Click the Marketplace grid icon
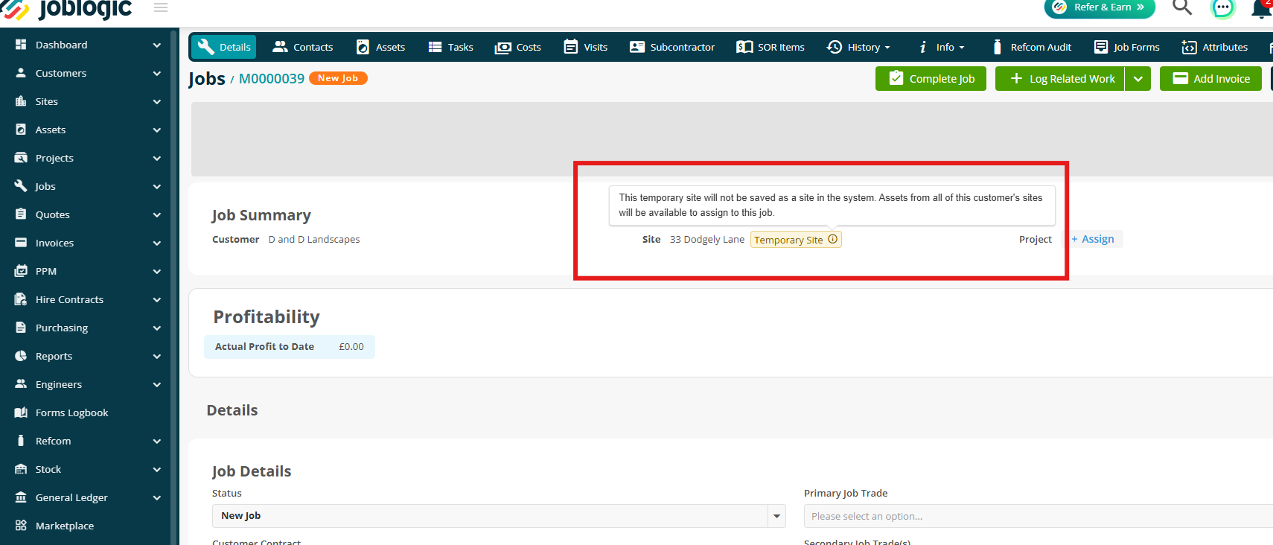The image size is (1273, 545). point(21,526)
